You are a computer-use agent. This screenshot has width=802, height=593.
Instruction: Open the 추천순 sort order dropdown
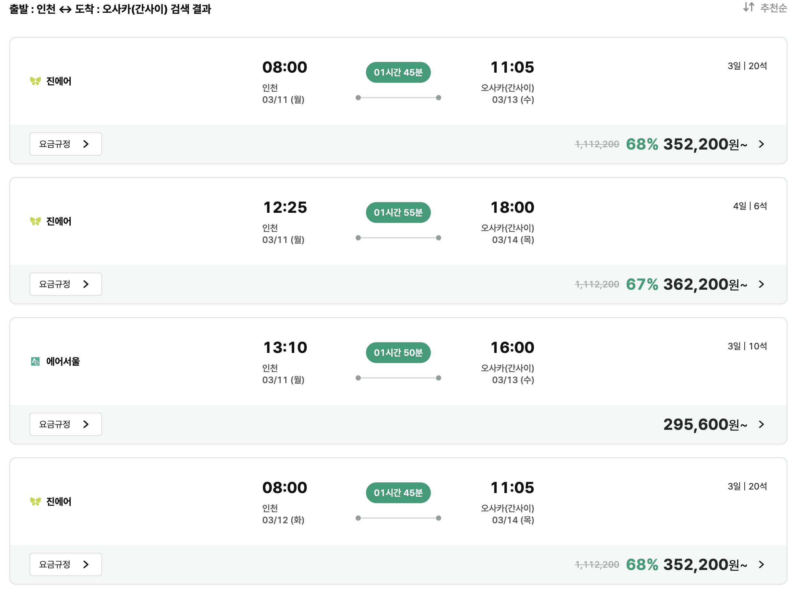[x=773, y=8]
